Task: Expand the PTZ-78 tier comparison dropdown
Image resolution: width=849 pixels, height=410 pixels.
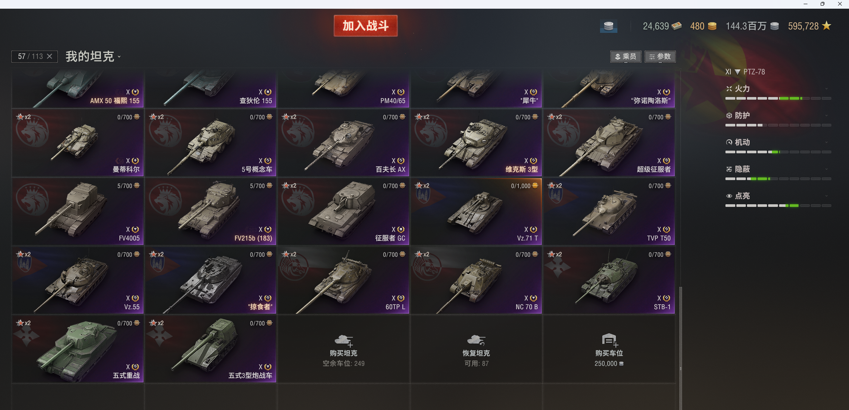Action: [737, 72]
